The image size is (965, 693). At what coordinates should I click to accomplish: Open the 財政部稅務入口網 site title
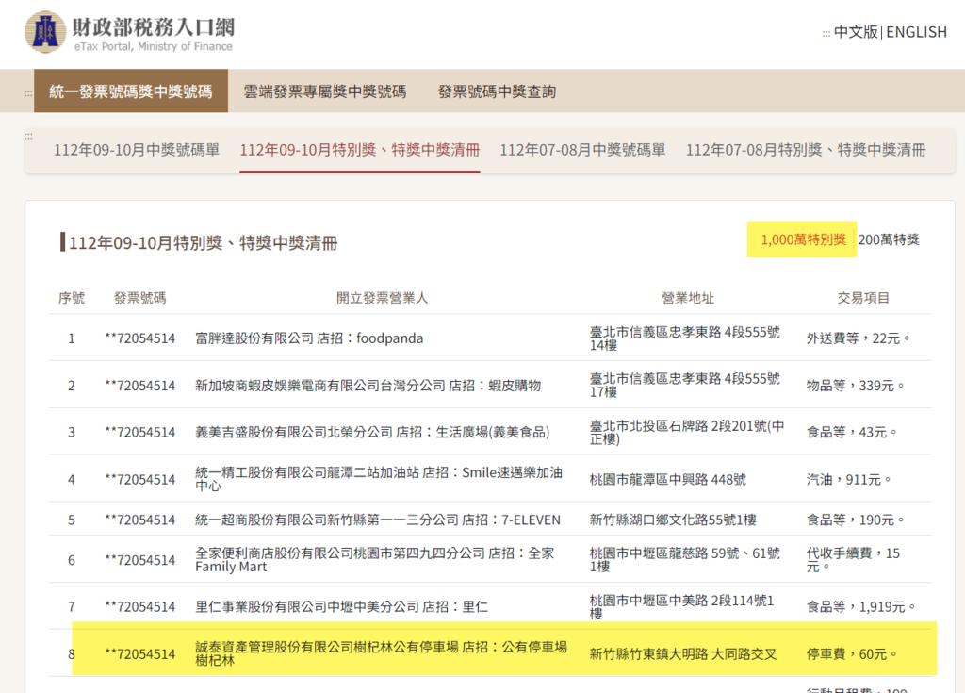[154, 27]
